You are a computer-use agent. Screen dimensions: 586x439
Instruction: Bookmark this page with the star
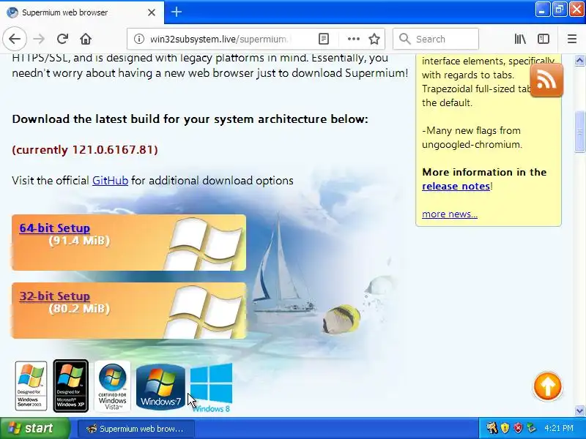pyautogui.click(x=374, y=39)
